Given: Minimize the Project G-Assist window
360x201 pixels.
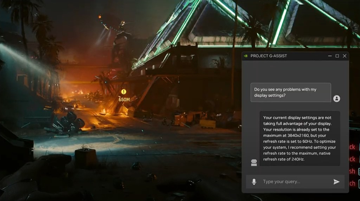Looking at the screenshot, I should coord(330,56).
